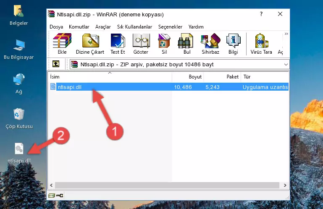The height and width of the screenshot is (209, 323).
Task: Click the Dizine Çıkart extract icon
Action: (90, 44)
